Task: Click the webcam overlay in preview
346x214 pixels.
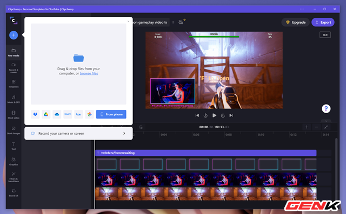Action: pos(172,91)
